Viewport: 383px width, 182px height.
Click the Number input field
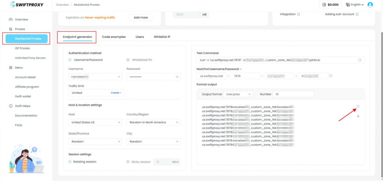[293, 94]
